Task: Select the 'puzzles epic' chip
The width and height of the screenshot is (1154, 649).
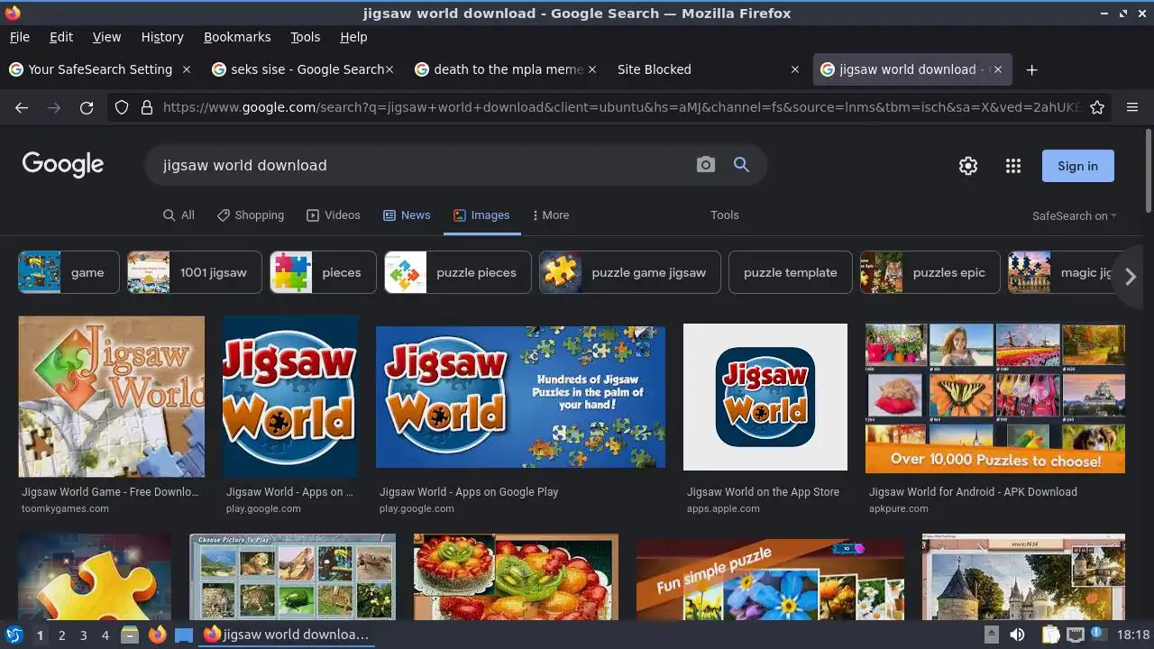Action: [x=930, y=272]
